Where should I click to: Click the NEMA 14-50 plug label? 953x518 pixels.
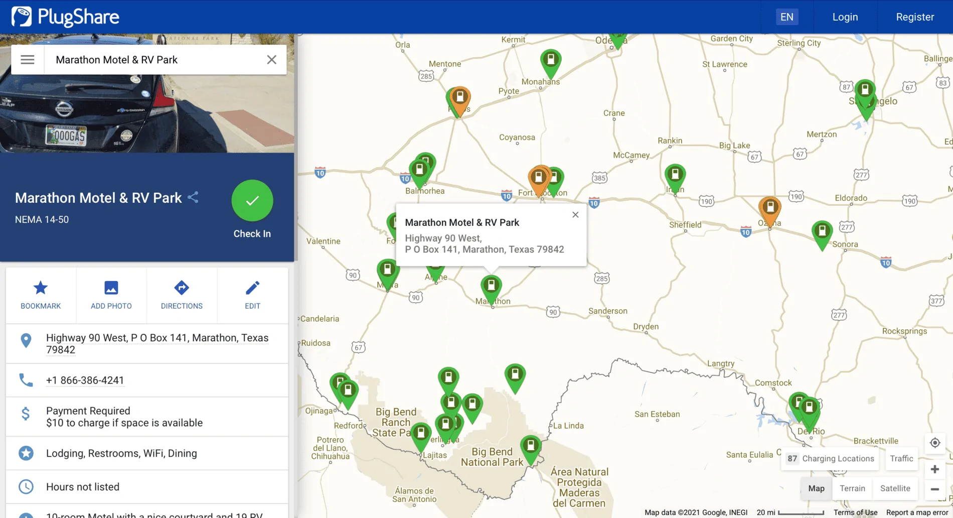point(42,219)
